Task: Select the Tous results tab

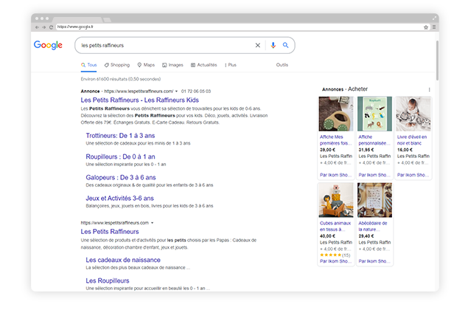Action: pos(88,65)
